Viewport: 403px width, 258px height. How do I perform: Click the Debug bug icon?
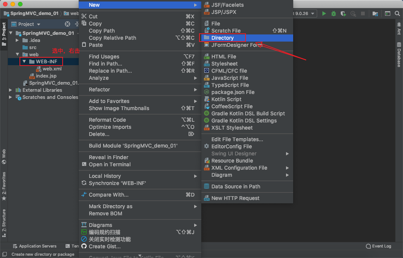click(334, 13)
